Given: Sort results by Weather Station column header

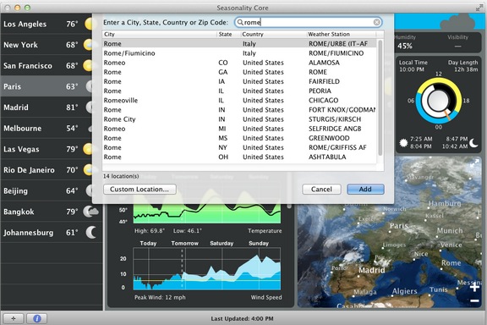Looking at the screenshot, I should (x=341, y=34).
